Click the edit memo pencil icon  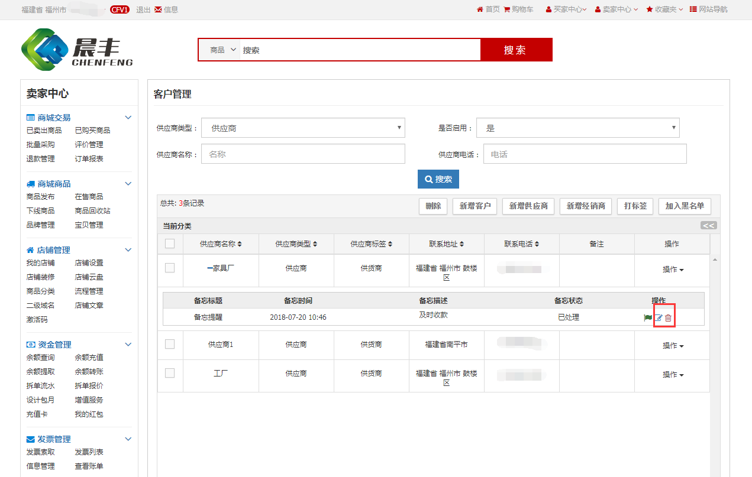coord(659,318)
